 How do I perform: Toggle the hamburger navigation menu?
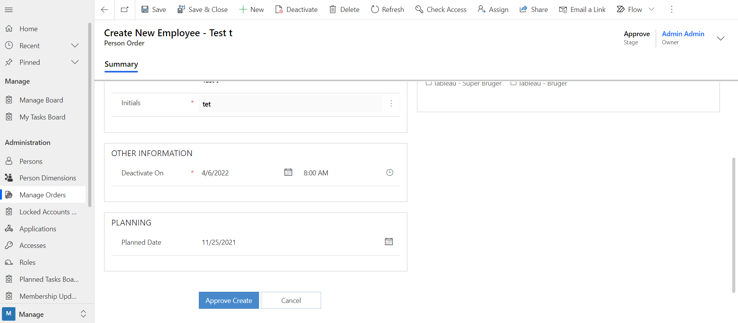point(9,10)
